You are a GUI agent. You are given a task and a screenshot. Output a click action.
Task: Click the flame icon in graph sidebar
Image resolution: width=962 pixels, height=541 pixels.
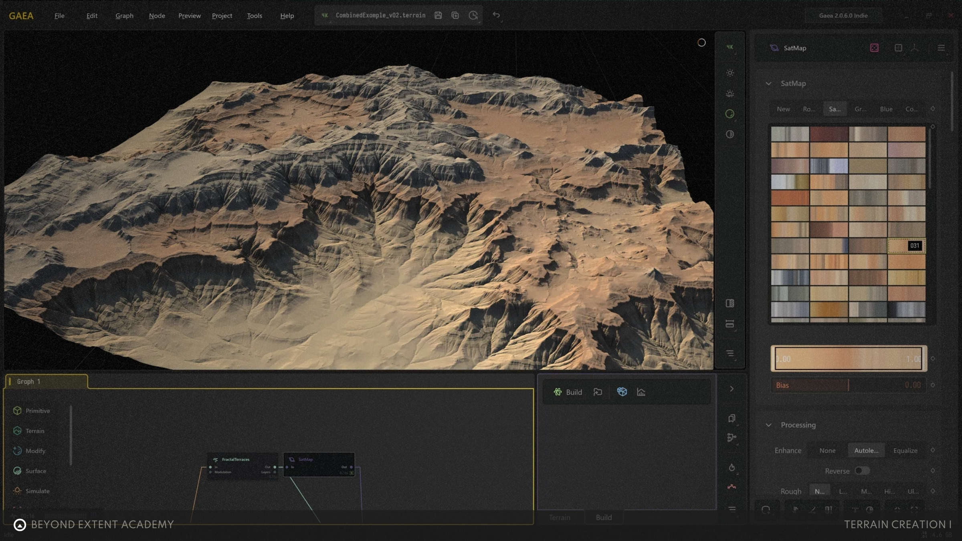pyautogui.click(x=732, y=467)
